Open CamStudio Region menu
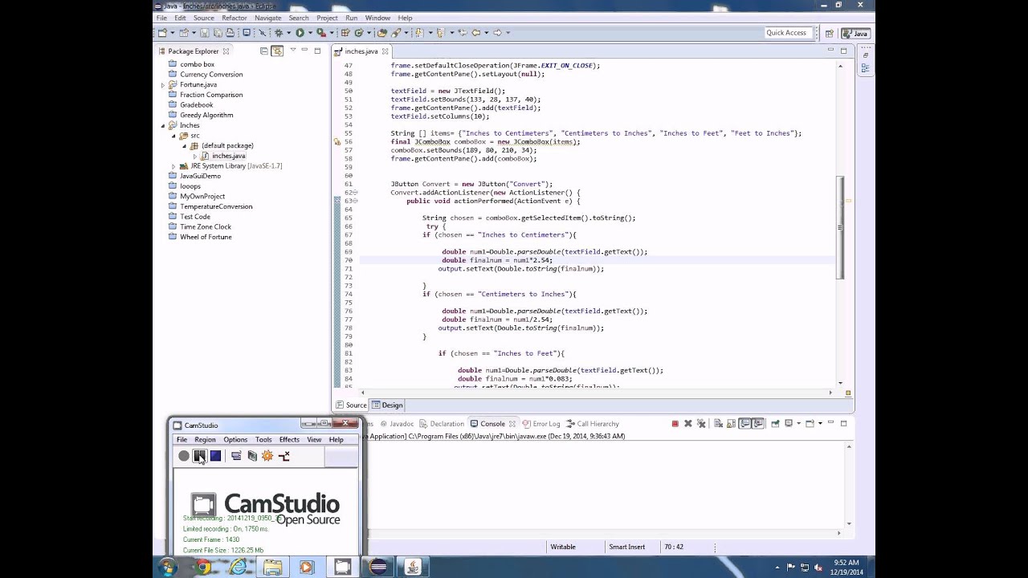Screen dimensions: 1028x578 point(205,440)
